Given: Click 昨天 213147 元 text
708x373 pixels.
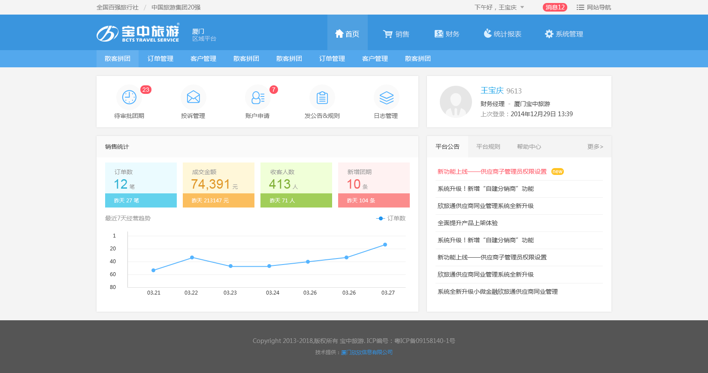Looking at the screenshot, I should click(210, 201).
